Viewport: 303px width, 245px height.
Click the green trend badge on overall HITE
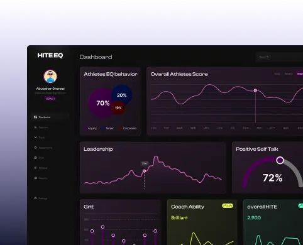[300, 206]
